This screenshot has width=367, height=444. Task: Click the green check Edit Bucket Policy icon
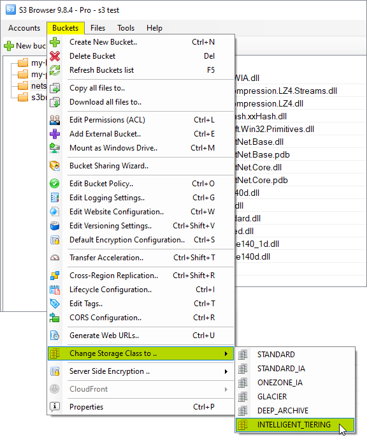55,184
